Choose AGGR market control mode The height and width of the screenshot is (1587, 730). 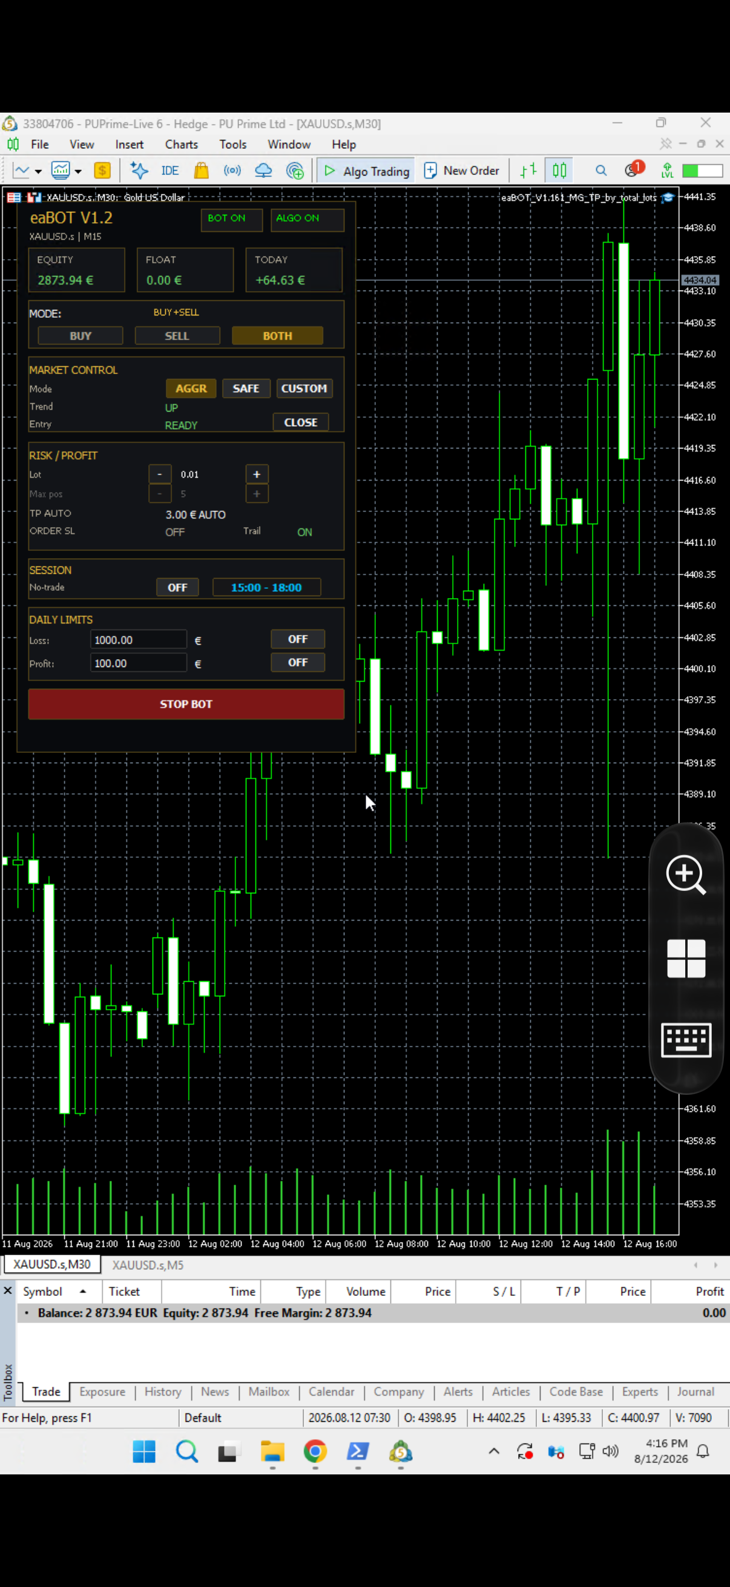(191, 388)
